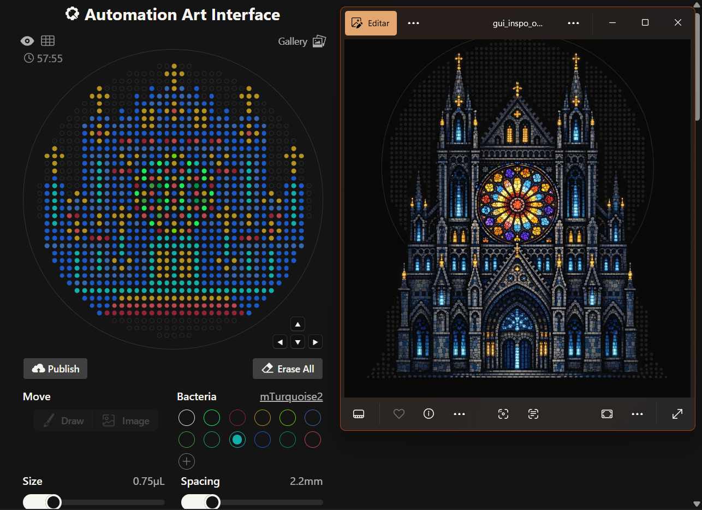Toggle the grid view icon
The image size is (702, 510).
click(48, 41)
